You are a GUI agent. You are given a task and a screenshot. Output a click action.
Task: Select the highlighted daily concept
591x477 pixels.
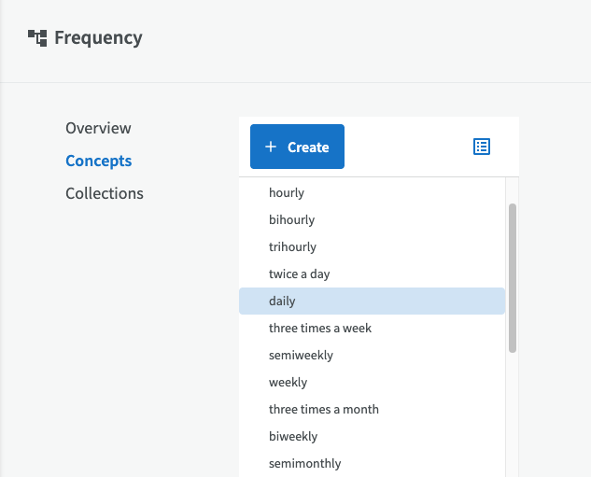pyautogui.click(x=372, y=302)
